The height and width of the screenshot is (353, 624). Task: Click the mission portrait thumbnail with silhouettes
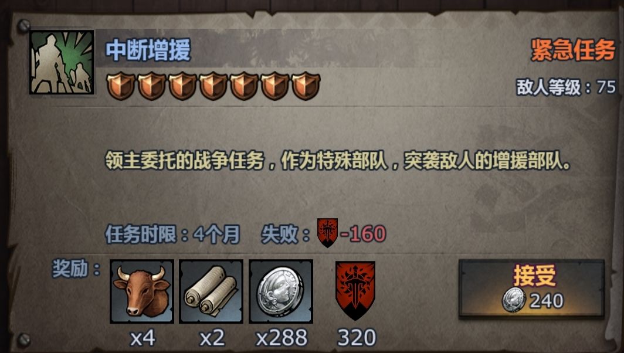(62, 63)
